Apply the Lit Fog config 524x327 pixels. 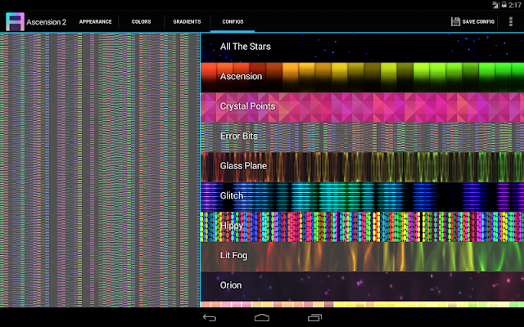click(x=362, y=257)
